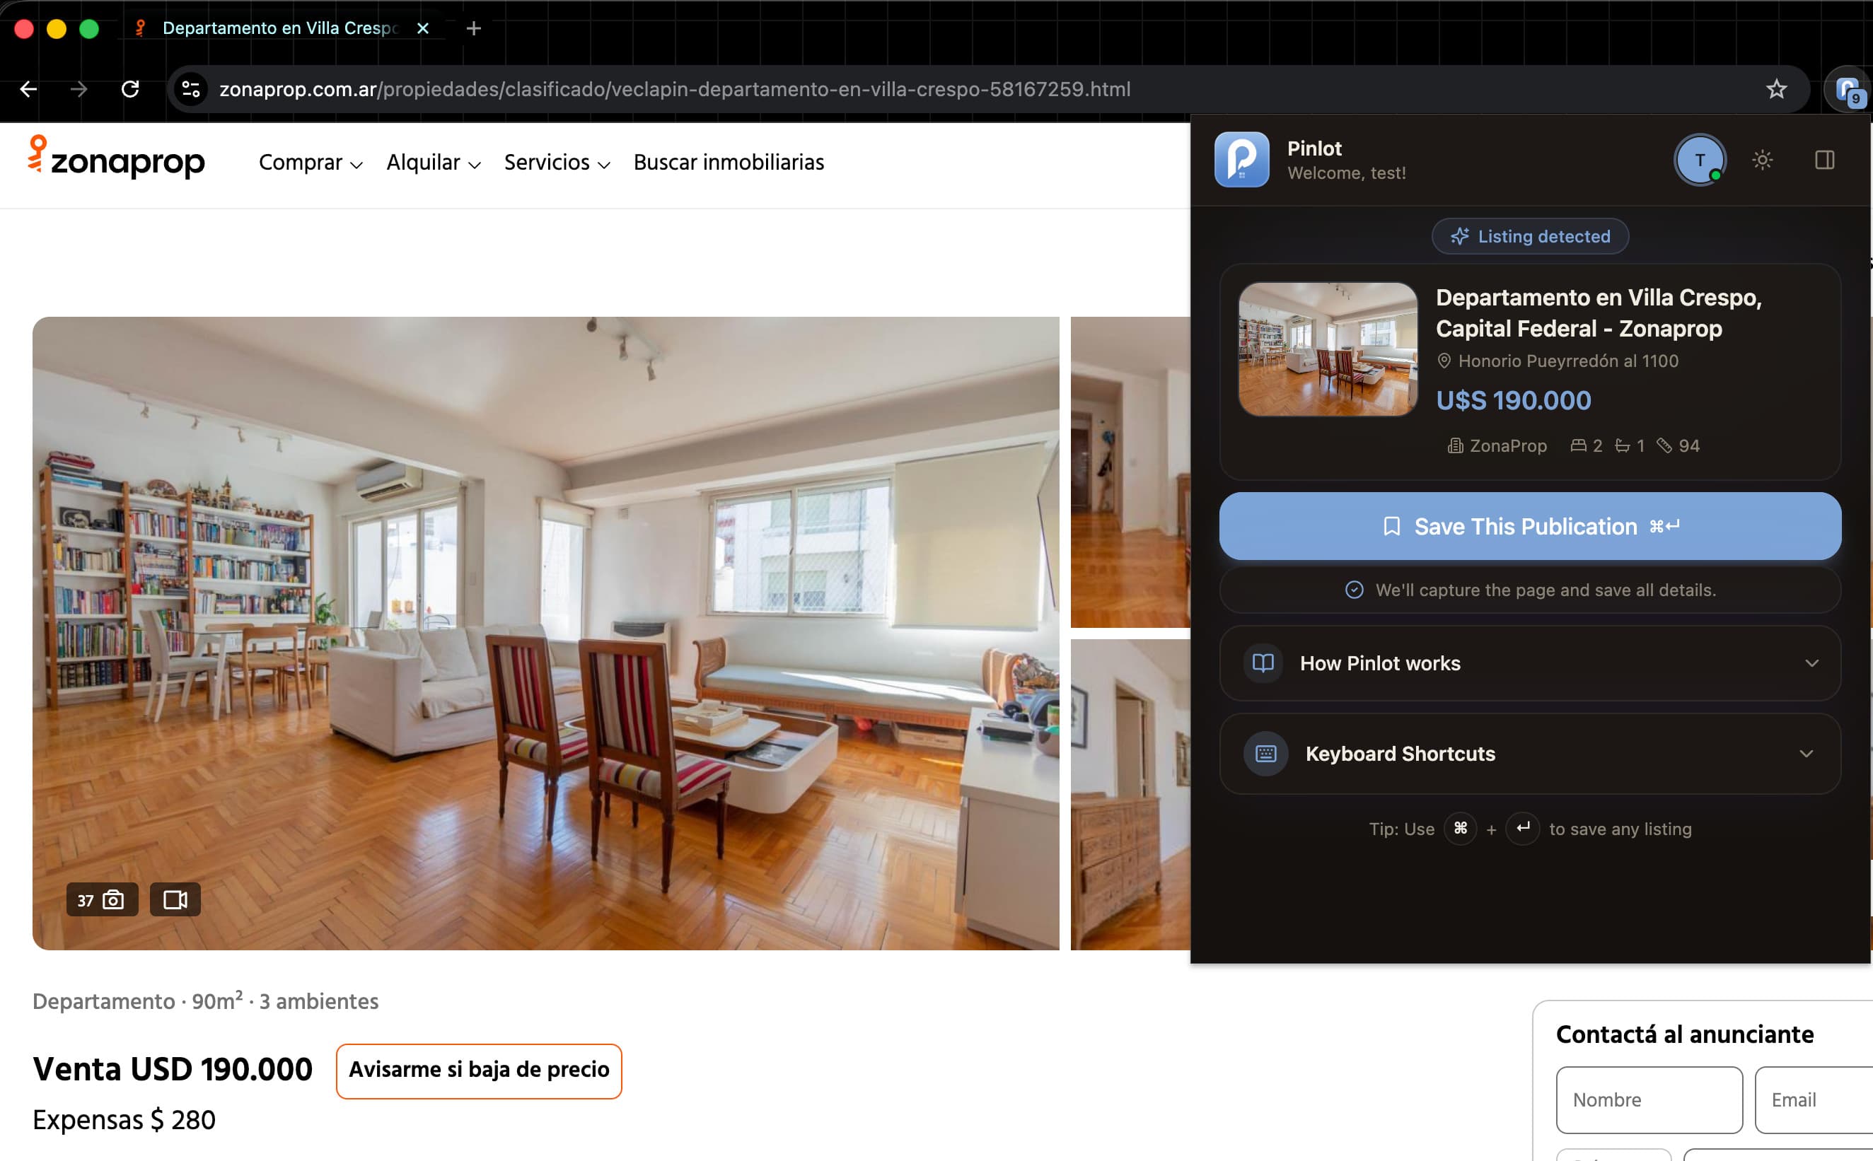The width and height of the screenshot is (1873, 1161).
Task: Click the keyboard icon beside Keyboard Shortcuts
Action: coord(1265,754)
